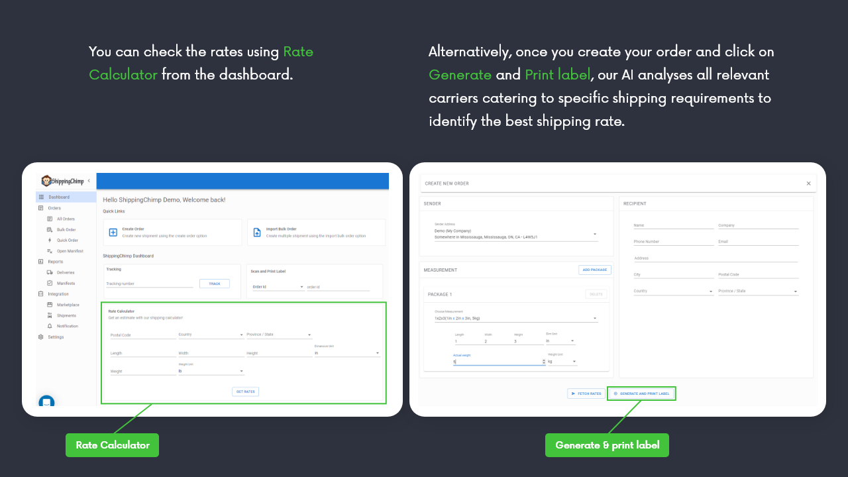
Task: Focus the Package 1 Length field
Action: pos(468,341)
